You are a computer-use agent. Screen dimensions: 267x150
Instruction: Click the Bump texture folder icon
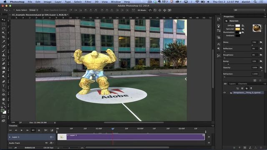261,61
